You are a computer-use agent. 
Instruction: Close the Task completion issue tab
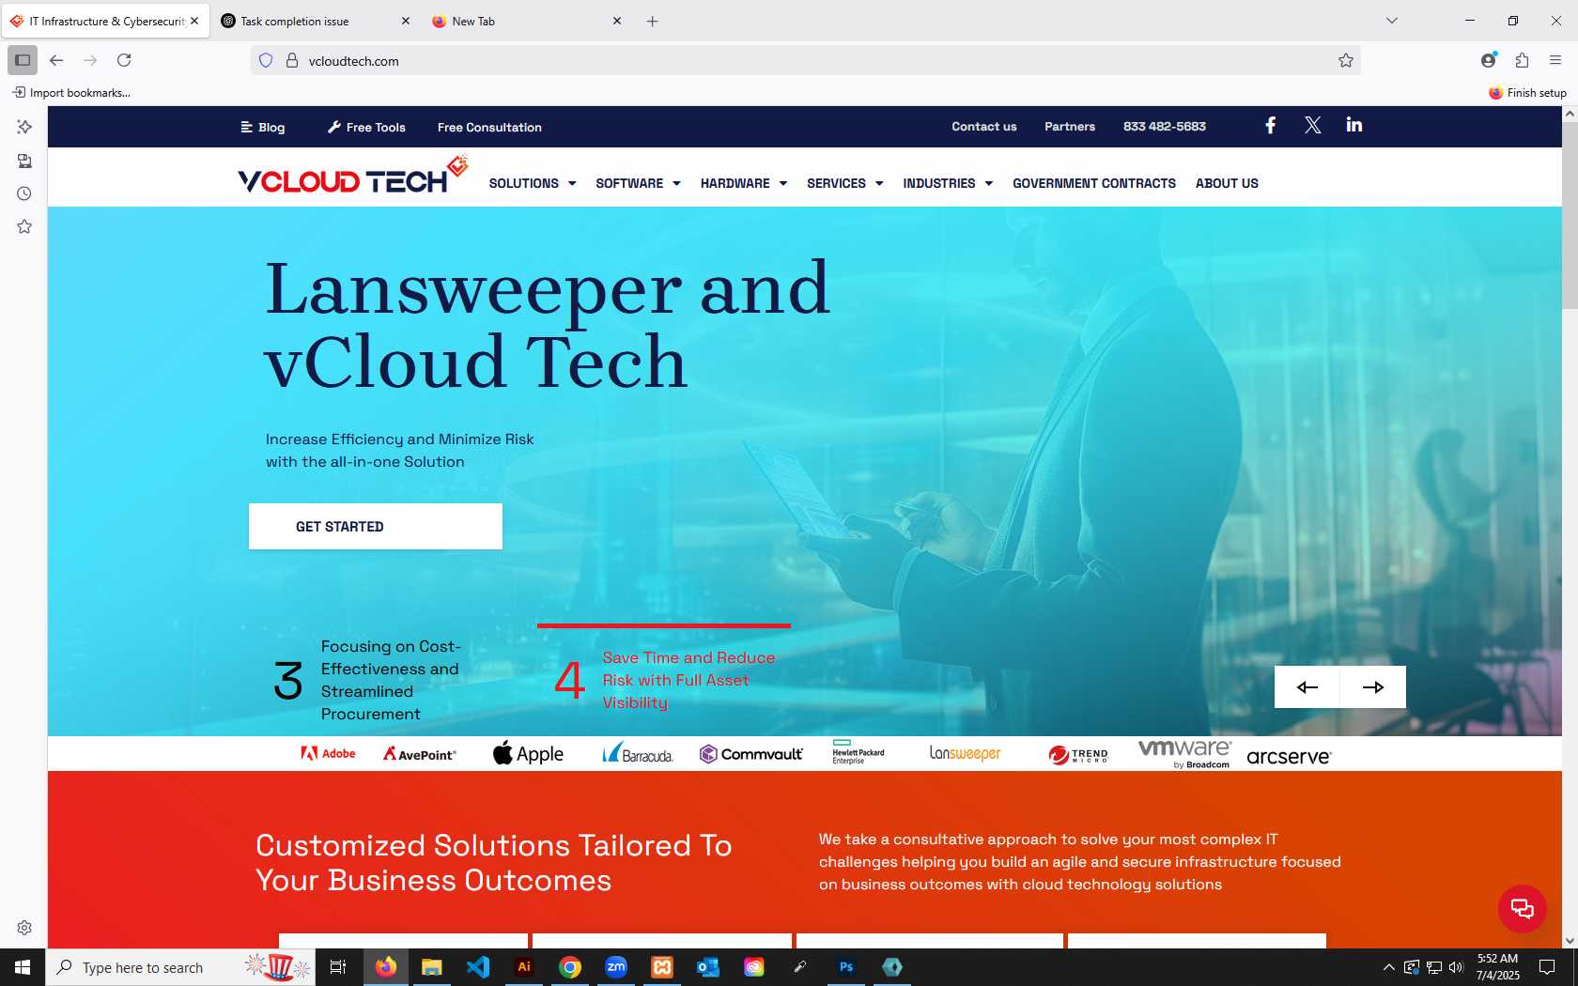pyautogui.click(x=406, y=21)
